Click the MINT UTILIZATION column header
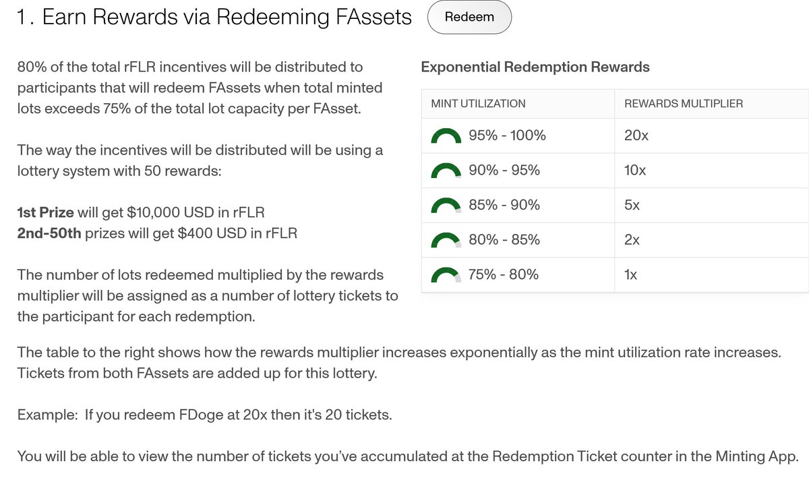 point(478,104)
